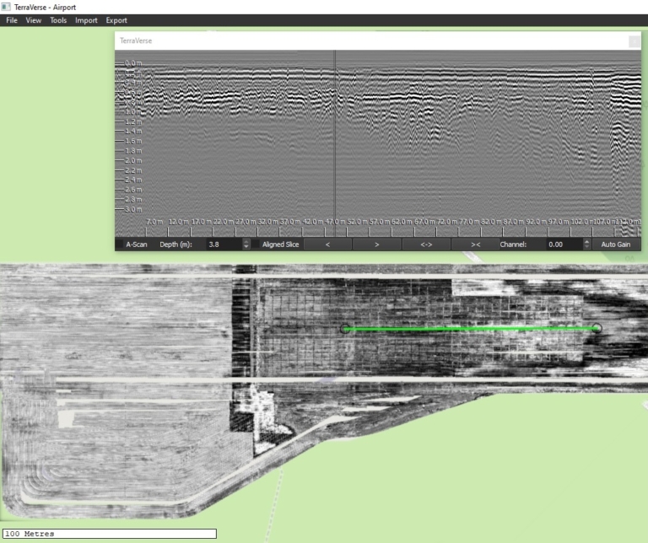Close the TerraVerse radargram panel

[634, 40]
